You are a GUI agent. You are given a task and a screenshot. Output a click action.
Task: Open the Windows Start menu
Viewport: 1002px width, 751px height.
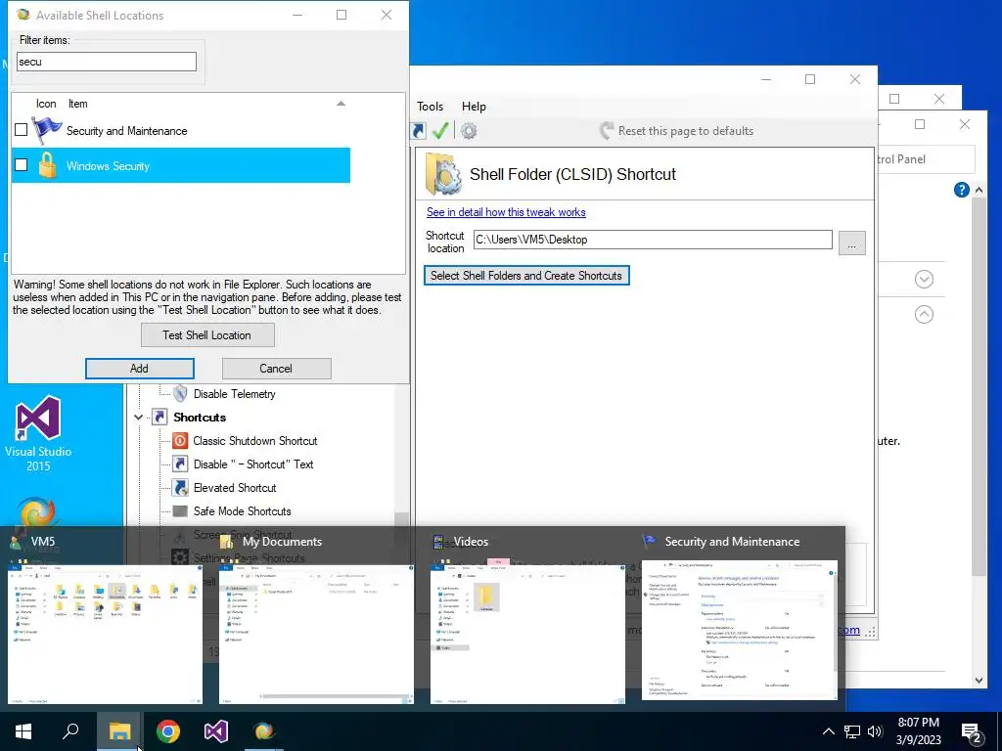(x=23, y=731)
